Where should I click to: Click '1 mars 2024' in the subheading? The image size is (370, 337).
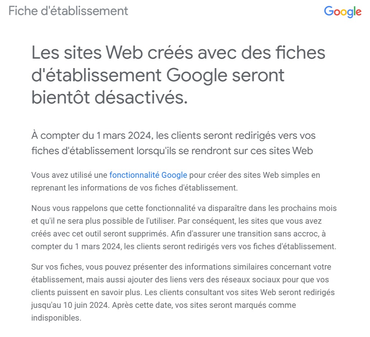(124, 136)
